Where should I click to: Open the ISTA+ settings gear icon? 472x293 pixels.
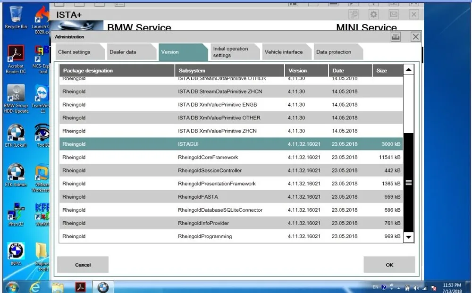(x=373, y=14)
